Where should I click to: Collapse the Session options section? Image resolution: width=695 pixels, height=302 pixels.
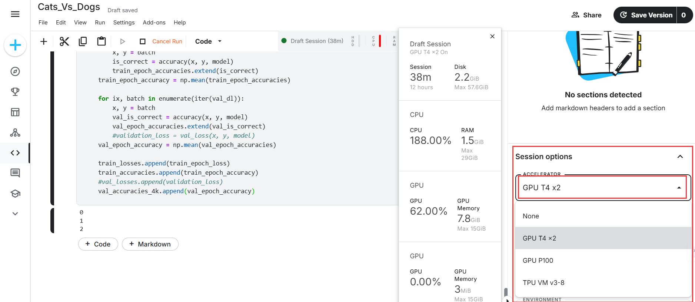click(x=680, y=157)
